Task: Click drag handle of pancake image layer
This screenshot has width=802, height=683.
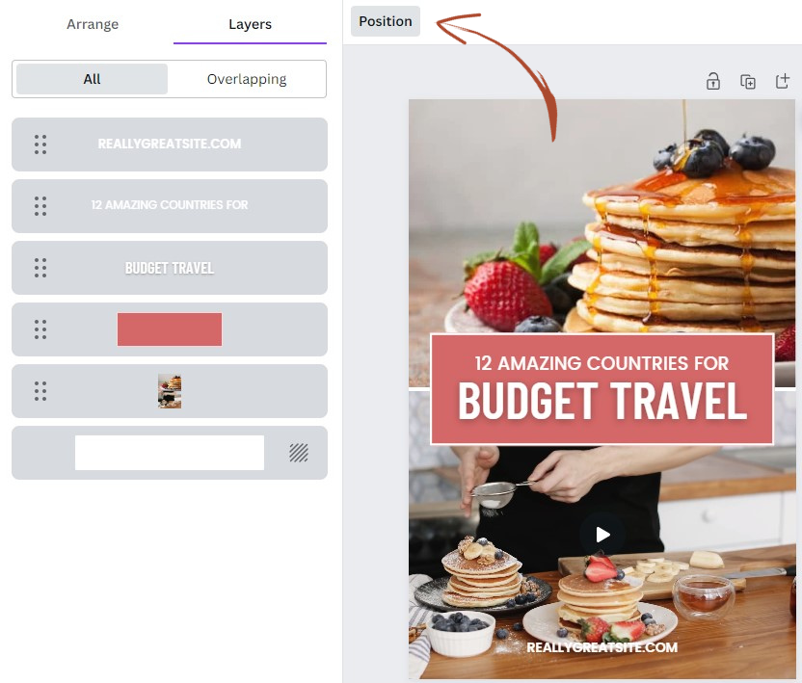Action: 40,391
